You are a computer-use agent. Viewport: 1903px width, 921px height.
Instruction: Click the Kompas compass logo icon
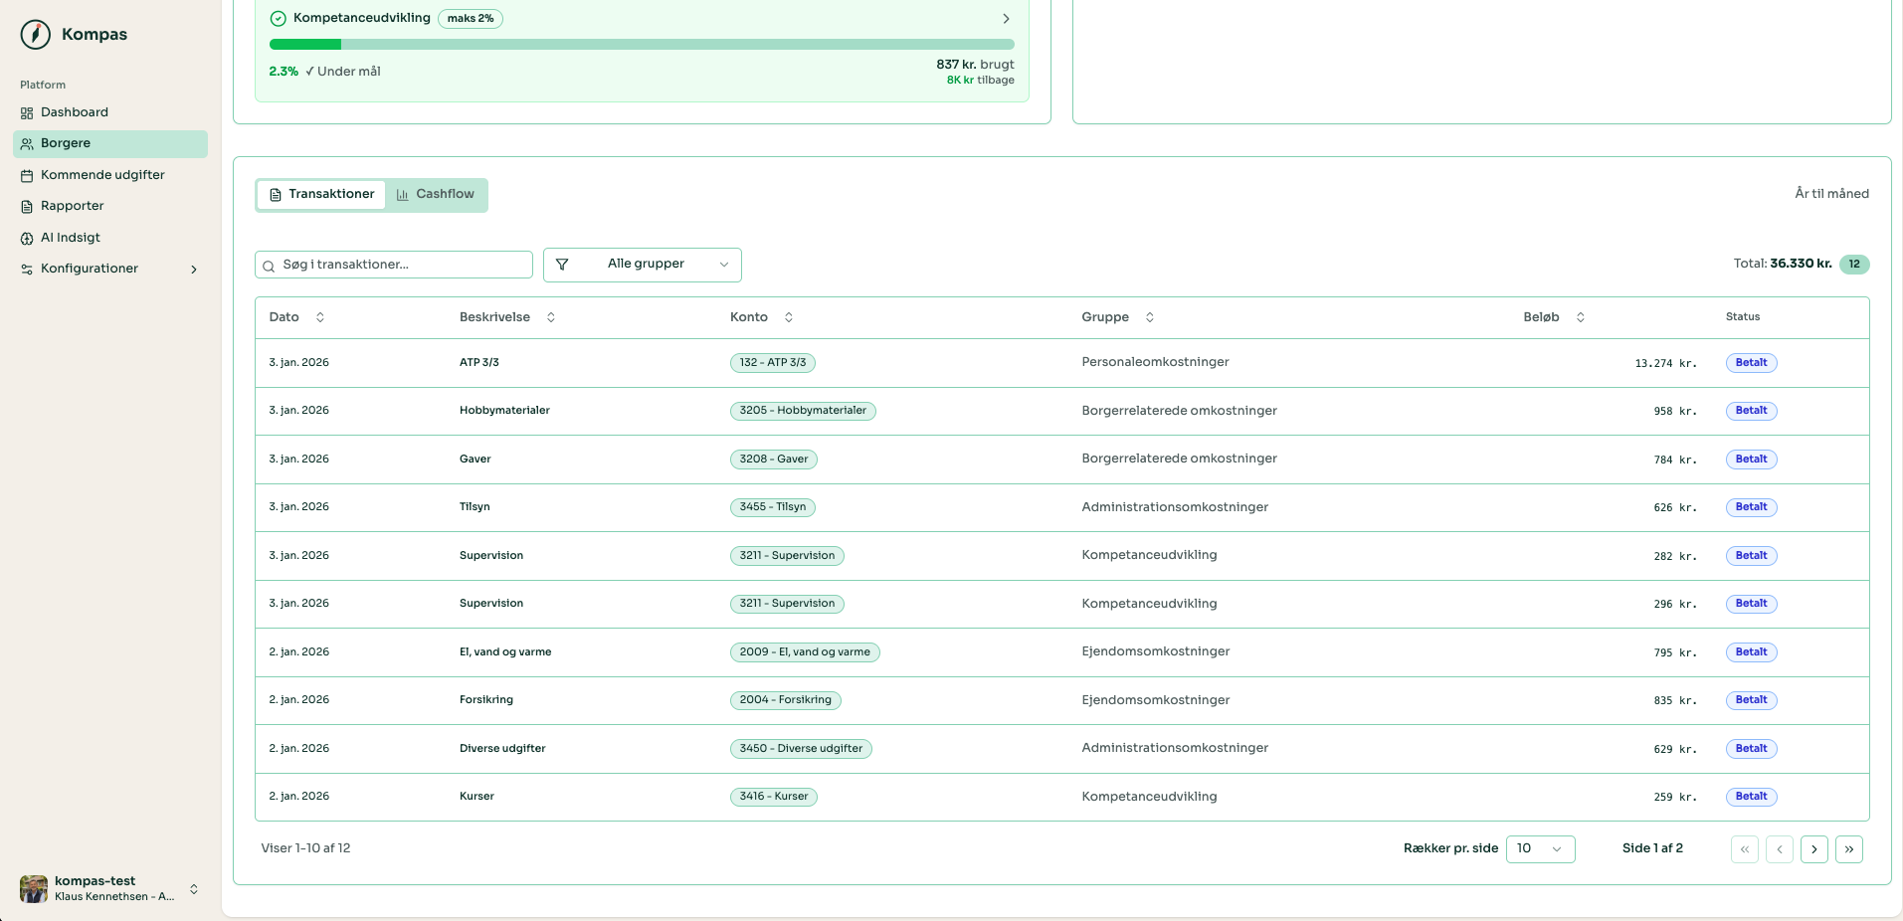click(x=36, y=35)
